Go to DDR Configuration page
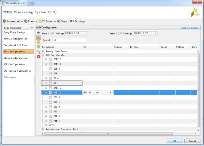 coord(14,65)
